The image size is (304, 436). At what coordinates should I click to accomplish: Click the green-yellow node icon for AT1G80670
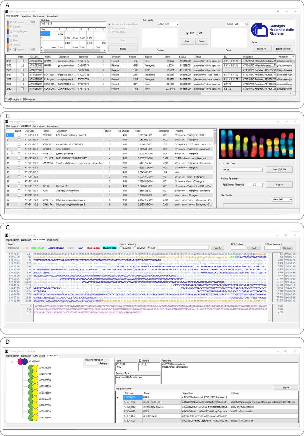pyautogui.click(x=33, y=399)
